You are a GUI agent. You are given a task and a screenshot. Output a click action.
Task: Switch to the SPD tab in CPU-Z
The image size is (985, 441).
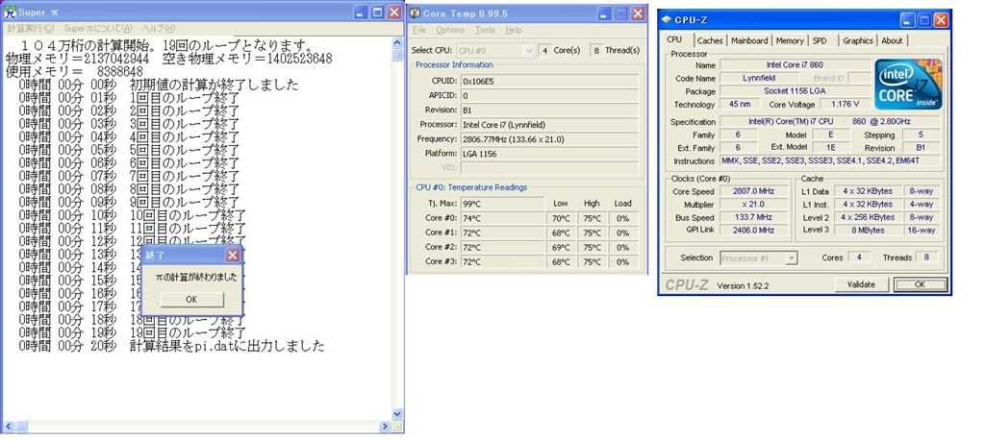pyautogui.click(x=820, y=40)
